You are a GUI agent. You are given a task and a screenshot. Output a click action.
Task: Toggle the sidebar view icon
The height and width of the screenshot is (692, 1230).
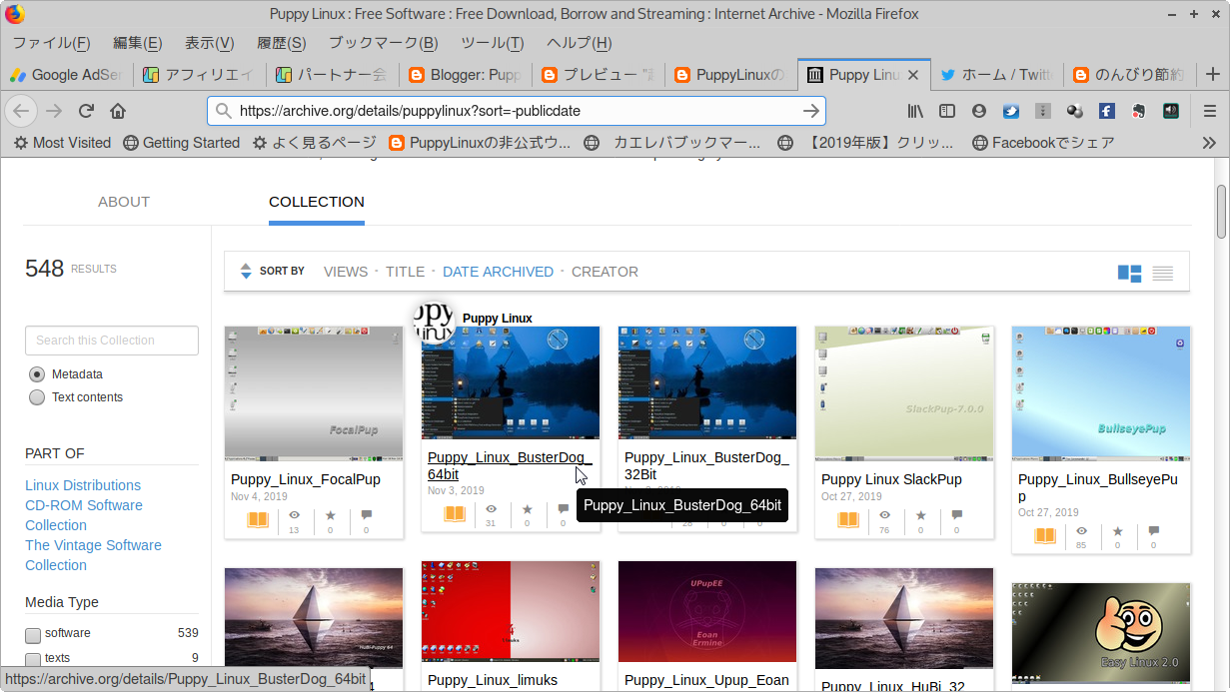946,111
